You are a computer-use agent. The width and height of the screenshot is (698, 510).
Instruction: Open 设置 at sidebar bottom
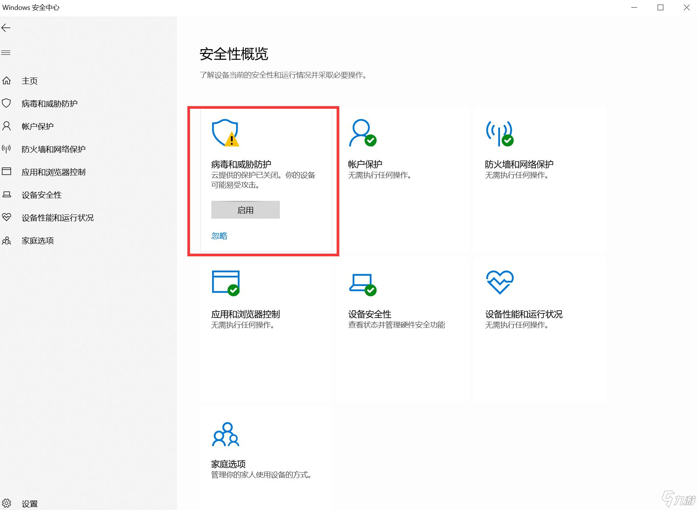tap(30, 504)
